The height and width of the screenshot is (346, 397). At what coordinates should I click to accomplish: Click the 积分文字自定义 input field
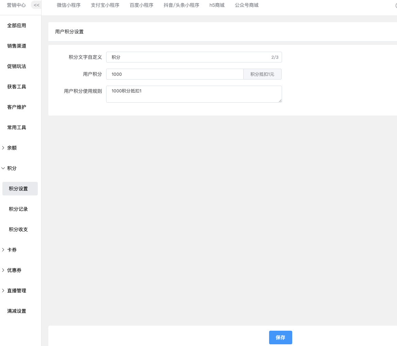(x=194, y=57)
